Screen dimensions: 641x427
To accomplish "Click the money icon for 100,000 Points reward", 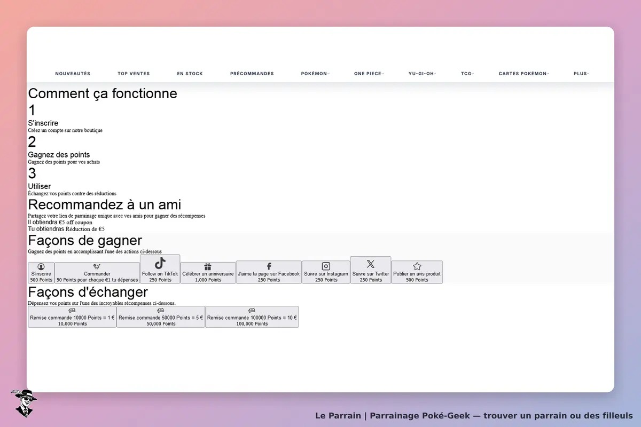I will click(x=252, y=311).
